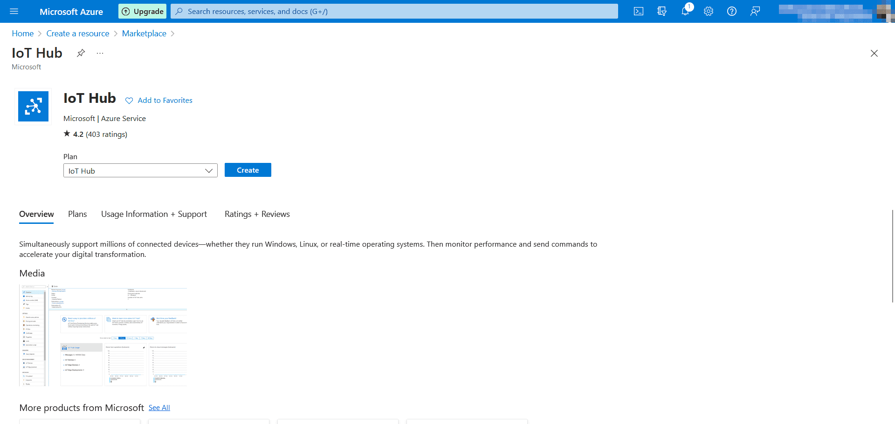Image resolution: width=895 pixels, height=424 pixels.
Task: Open the Plans tab
Action: pos(77,214)
